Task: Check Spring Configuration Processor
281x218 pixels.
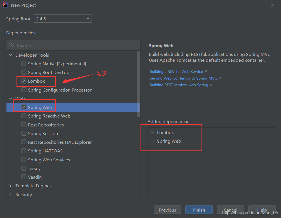Action: (x=24, y=90)
